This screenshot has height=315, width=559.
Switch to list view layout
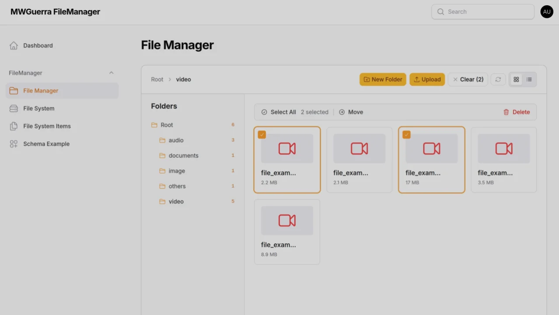pos(529,79)
